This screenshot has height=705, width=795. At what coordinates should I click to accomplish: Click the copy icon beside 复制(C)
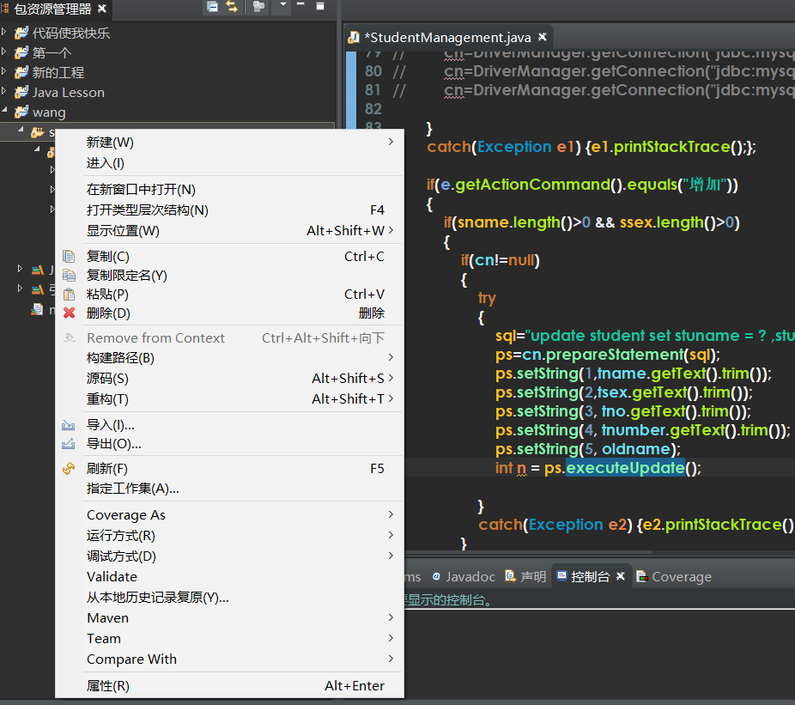coord(69,257)
